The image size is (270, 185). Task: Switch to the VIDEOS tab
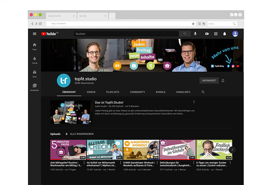click(91, 92)
